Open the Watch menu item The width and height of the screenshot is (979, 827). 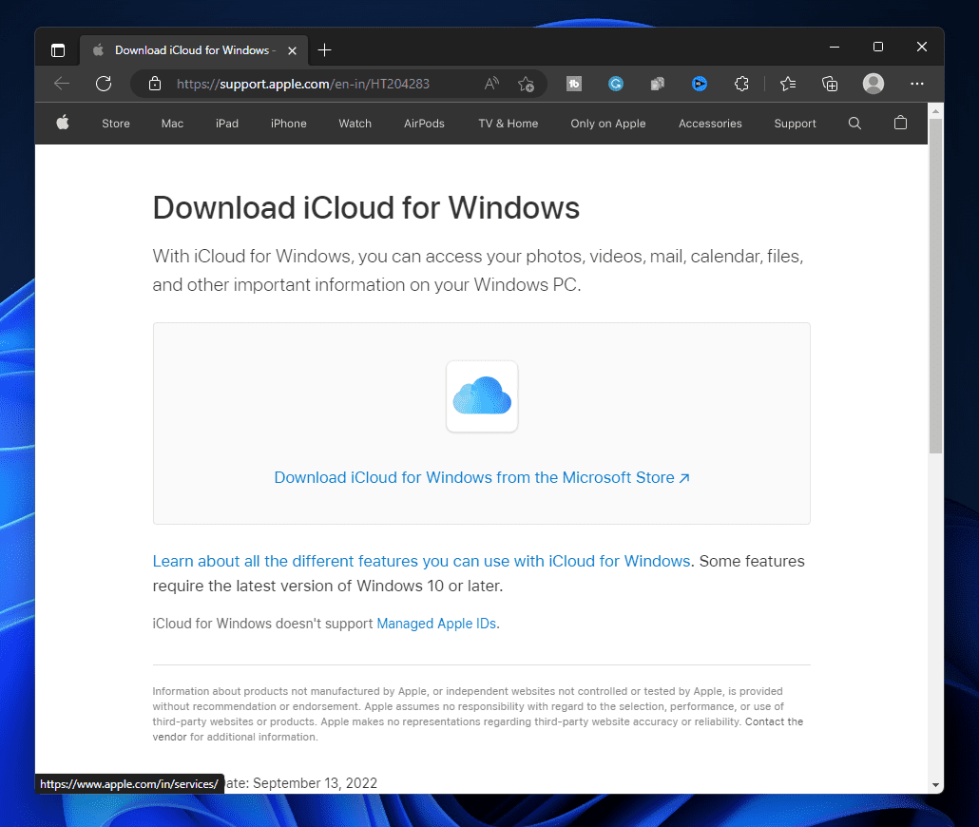click(x=355, y=124)
